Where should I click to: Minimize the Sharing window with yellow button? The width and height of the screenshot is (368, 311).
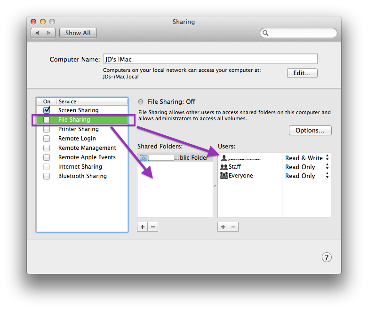click(43, 22)
